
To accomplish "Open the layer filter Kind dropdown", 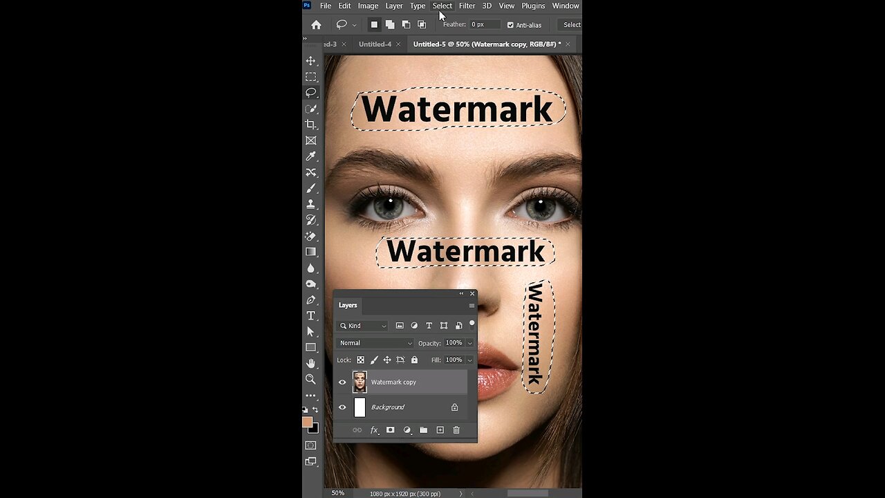I will [363, 326].
